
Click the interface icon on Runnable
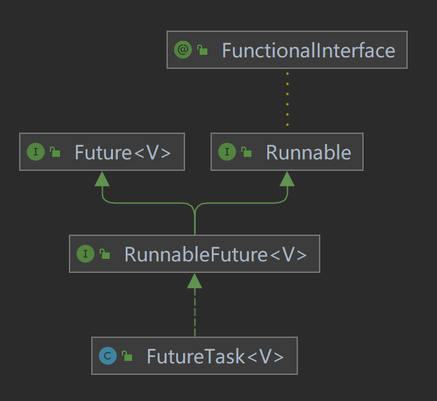click(x=227, y=152)
